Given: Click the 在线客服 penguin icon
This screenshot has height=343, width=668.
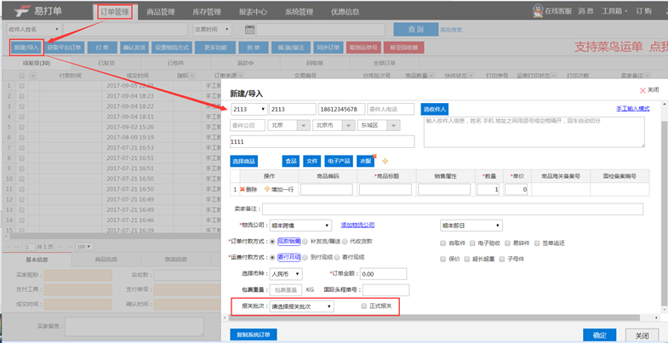Looking at the screenshot, I should click(x=538, y=11).
